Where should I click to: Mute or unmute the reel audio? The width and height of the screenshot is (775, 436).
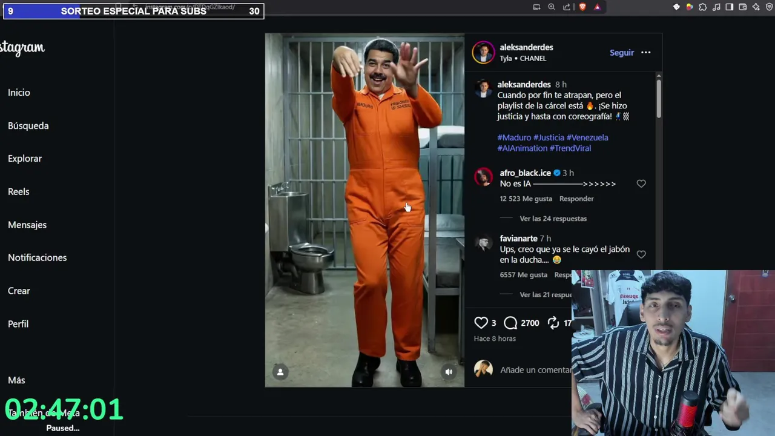pos(449,372)
